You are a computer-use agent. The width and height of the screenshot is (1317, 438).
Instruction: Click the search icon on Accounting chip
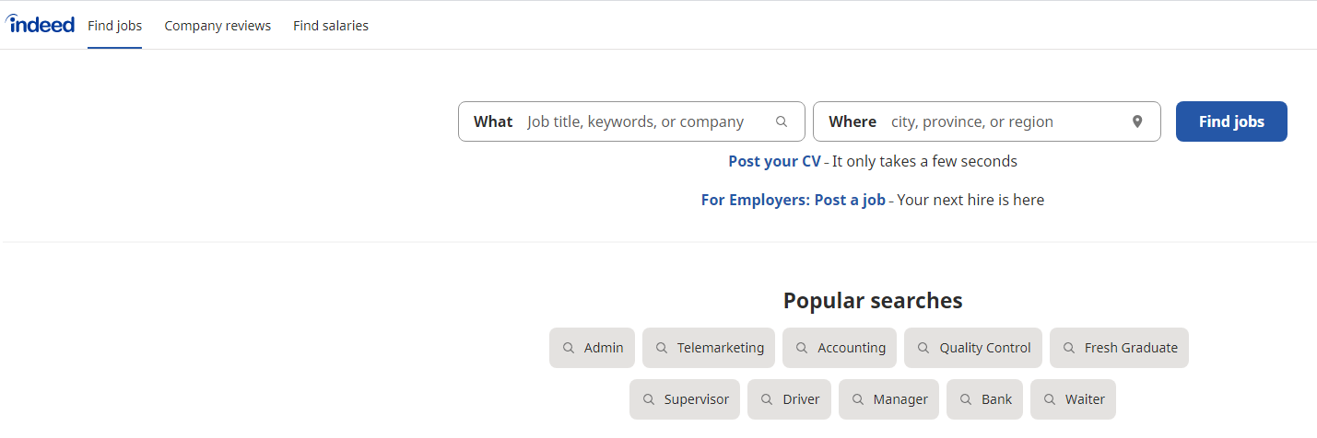(x=802, y=348)
